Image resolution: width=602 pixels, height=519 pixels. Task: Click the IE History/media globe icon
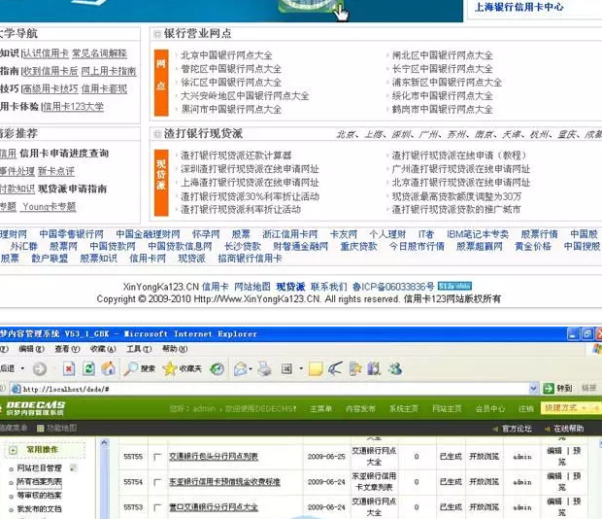point(217,369)
